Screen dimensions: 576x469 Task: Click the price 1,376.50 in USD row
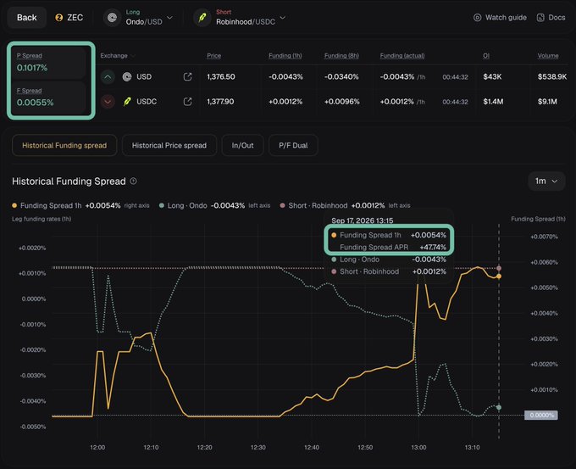tap(221, 76)
